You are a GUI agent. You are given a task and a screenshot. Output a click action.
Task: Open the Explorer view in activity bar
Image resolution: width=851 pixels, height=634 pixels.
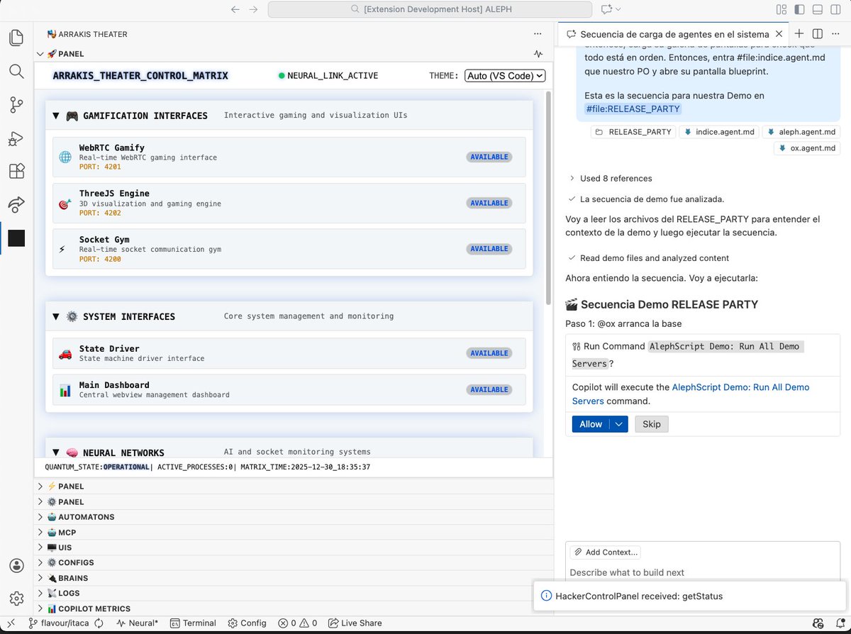16,38
